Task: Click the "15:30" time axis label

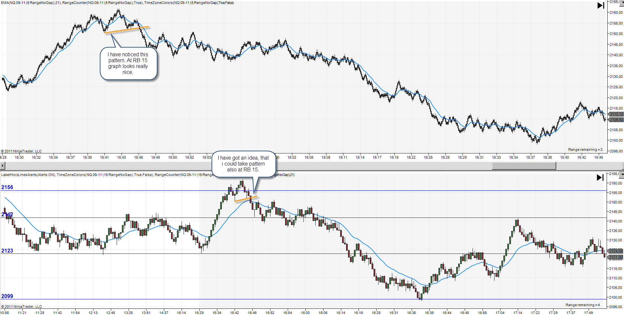Action: (x=19, y=157)
